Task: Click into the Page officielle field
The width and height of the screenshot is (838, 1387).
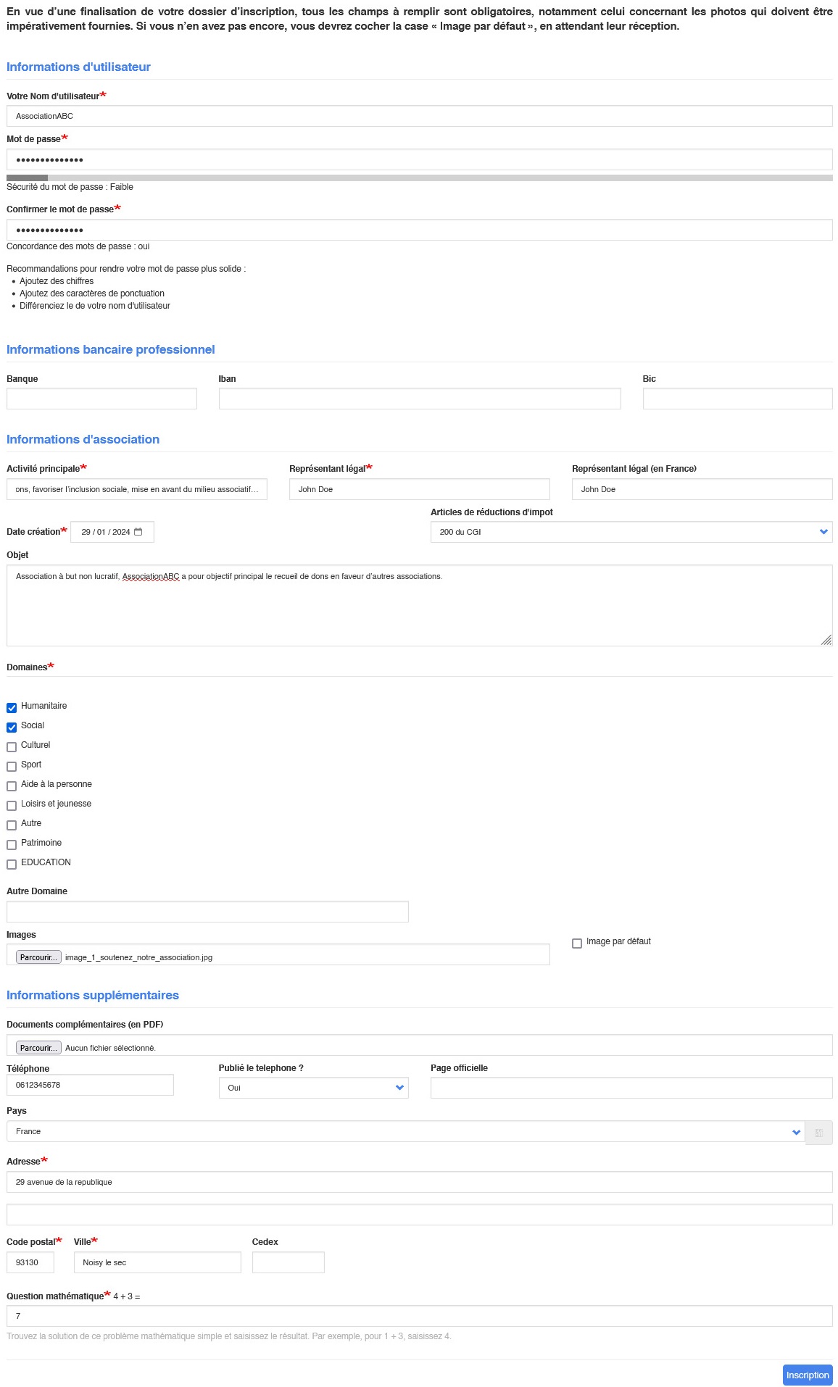Action: [631, 1088]
